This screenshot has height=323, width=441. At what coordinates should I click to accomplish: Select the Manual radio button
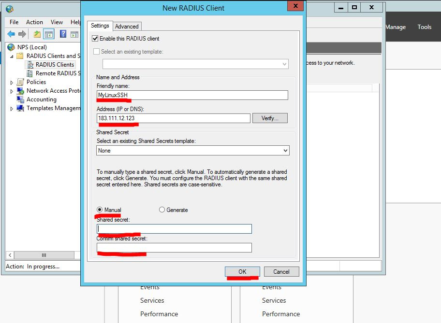coord(100,210)
